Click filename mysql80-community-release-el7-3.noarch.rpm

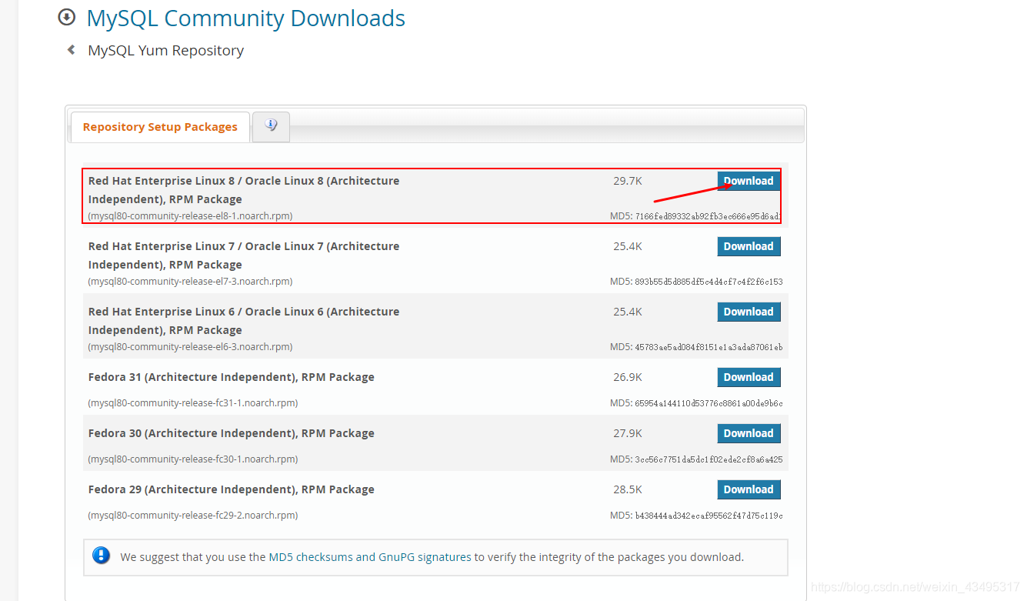pyautogui.click(x=190, y=282)
